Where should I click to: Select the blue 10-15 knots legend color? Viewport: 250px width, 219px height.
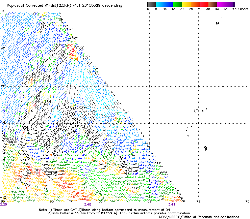coord(169,4)
